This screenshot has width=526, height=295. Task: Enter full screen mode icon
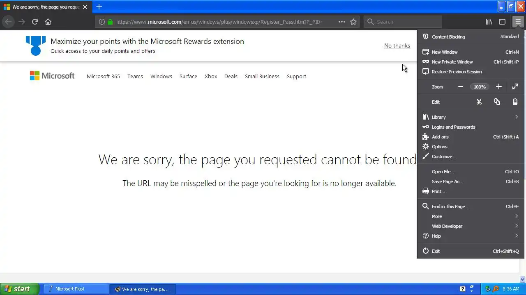coord(515,87)
